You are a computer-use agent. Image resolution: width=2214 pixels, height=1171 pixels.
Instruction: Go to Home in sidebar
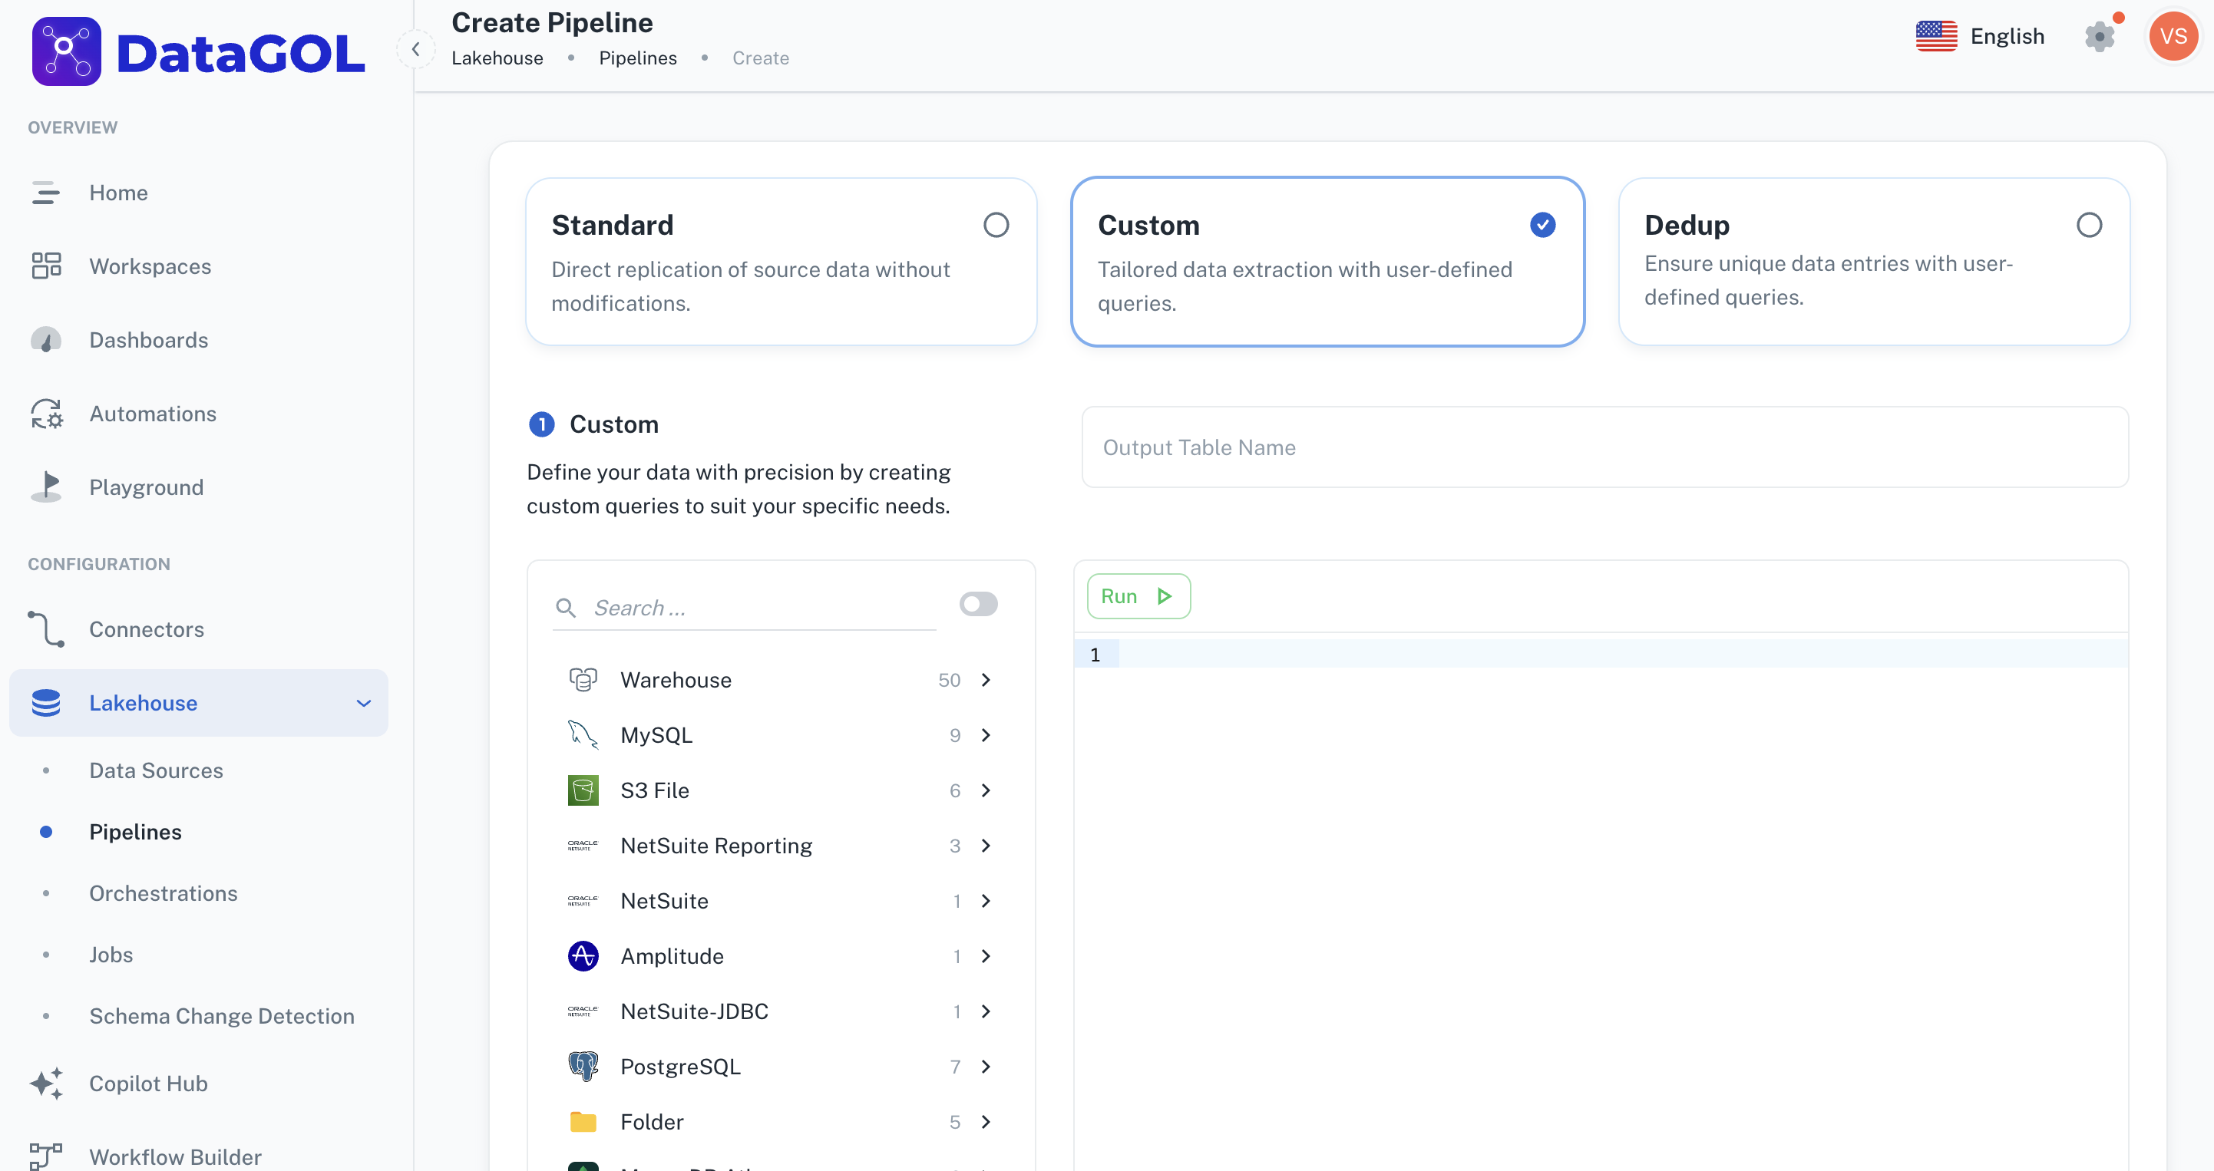118,193
